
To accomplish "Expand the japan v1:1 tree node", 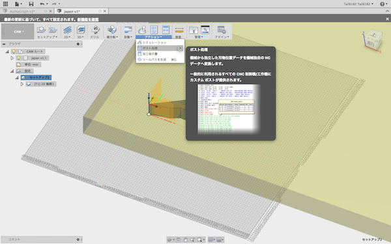I will (x=12, y=58).
